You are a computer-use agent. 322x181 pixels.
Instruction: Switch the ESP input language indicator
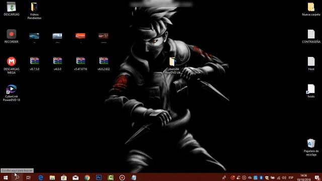pos(291,177)
